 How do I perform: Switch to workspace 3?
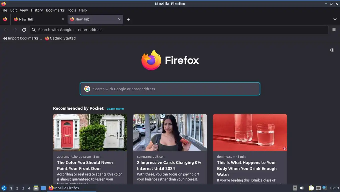point(23,188)
